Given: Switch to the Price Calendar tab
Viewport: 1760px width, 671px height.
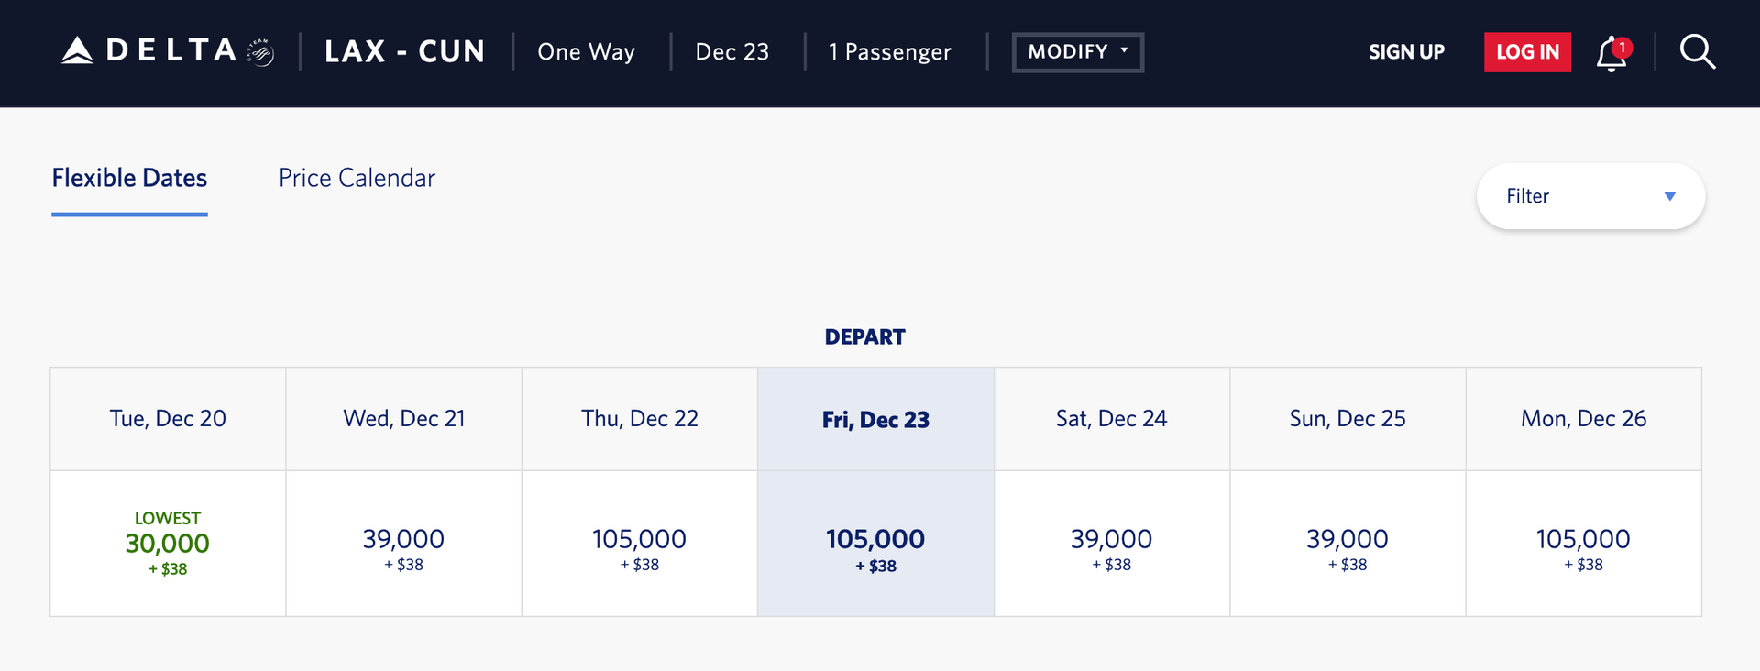Looking at the screenshot, I should click(357, 177).
